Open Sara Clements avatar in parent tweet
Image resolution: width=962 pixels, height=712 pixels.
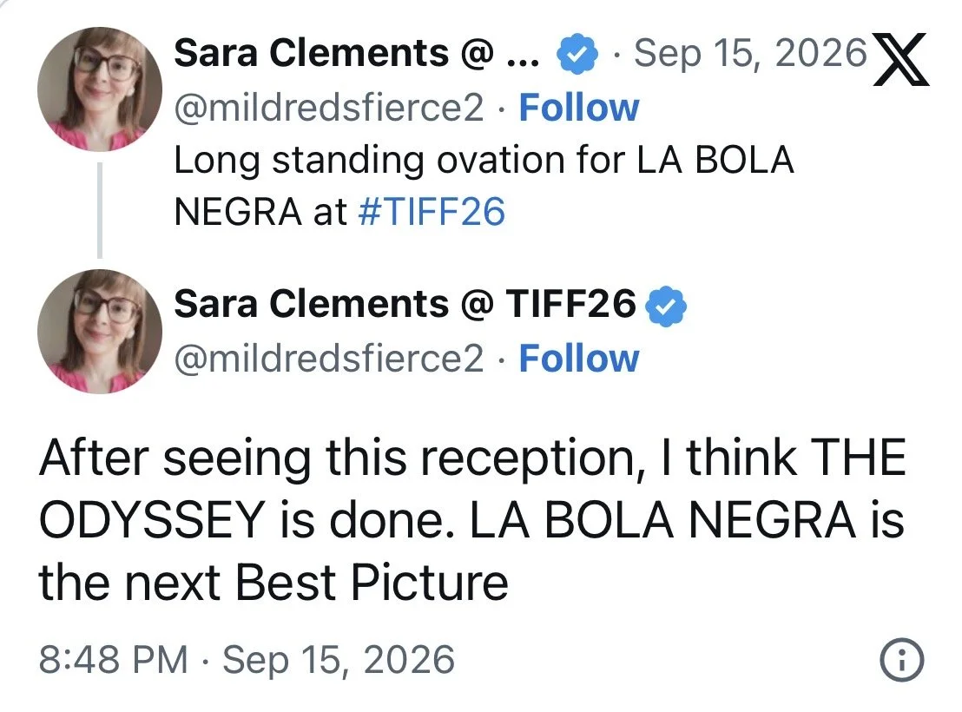pyautogui.click(x=100, y=89)
